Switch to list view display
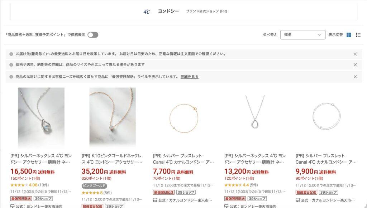Viewport: 367px width, 208px height. [x=358, y=35]
